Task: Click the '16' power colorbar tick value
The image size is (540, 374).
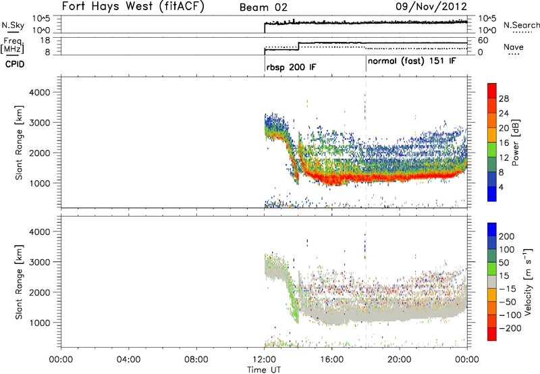Action: tap(504, 143)
